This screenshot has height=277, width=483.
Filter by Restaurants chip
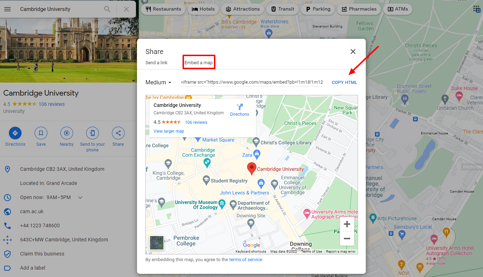(163, 9)
